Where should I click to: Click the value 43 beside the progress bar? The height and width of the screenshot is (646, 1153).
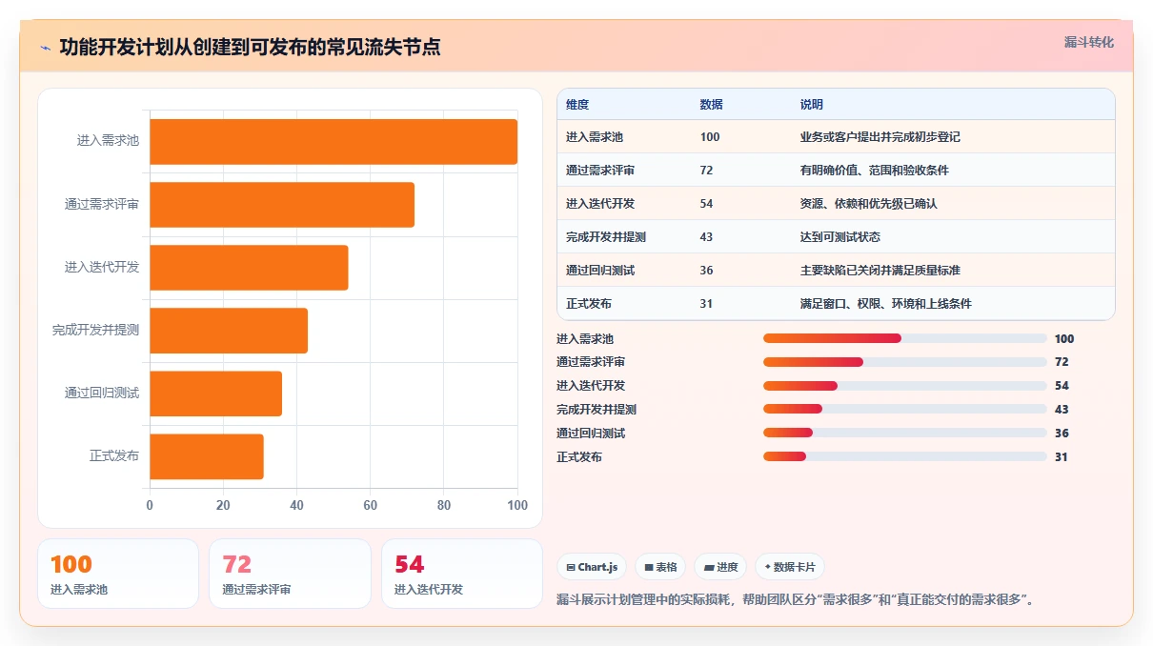coord(1062,410)
